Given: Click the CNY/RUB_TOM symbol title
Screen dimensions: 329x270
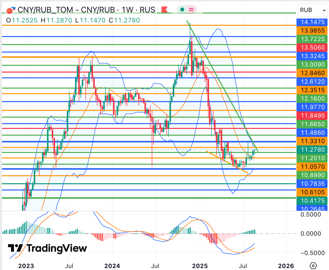Looking at the screenshot, I should (45, 10).
